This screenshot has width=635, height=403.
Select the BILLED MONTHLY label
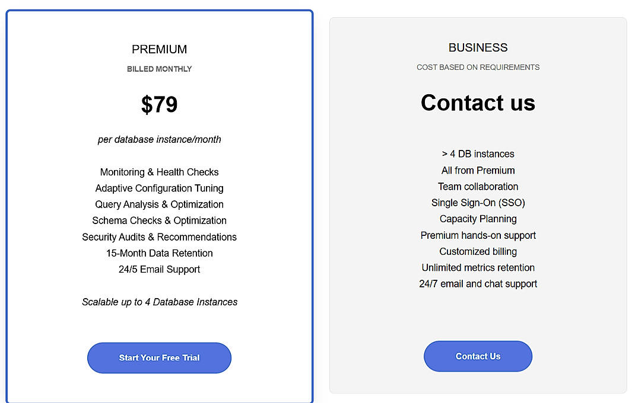coord(159,69)
